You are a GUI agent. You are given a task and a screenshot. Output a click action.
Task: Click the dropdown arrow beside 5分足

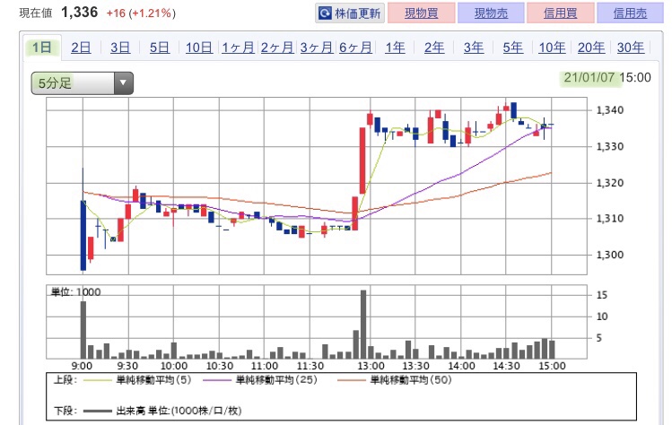[x=124, y=82]
